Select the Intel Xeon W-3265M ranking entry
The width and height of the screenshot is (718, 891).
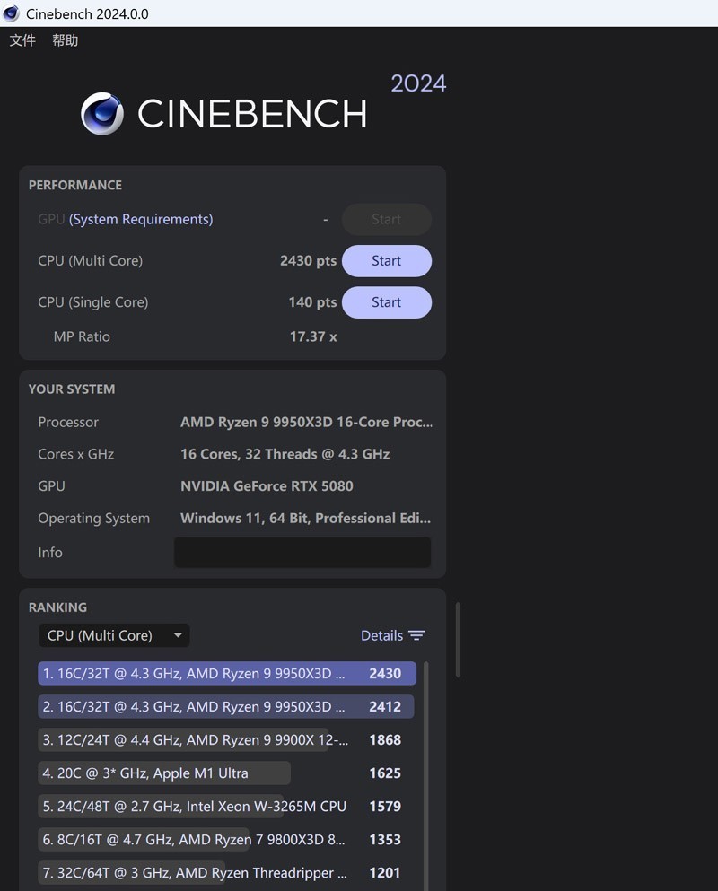(x=194, y=807)
